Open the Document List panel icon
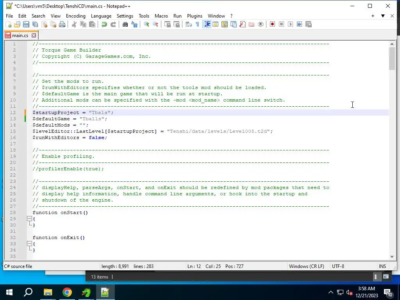This screenshot has width=400, height=300. tap(234, 24)
